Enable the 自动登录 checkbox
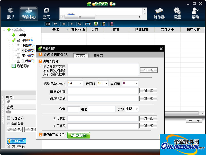 point(9,124)
